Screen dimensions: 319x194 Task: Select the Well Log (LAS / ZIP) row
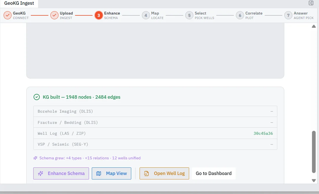[155, 133]
